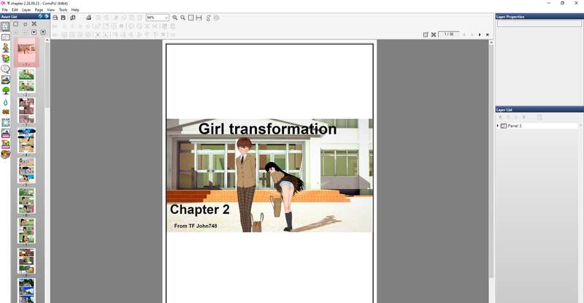Select page 4 thumbnail

tap(26, 140)
